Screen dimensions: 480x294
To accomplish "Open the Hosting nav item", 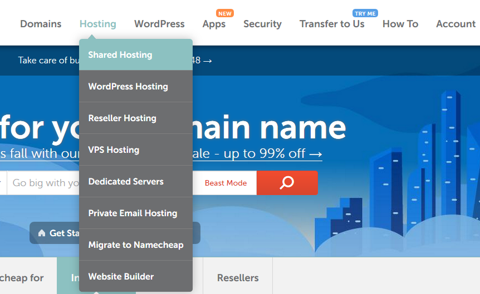I will [97, 24].
